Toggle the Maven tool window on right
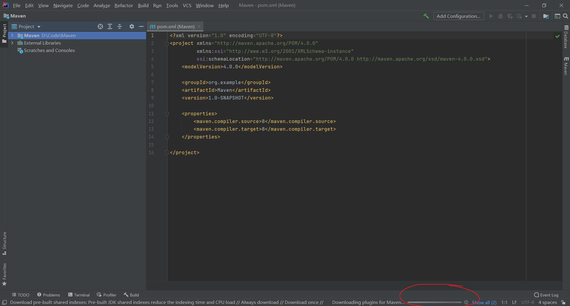This screenshot has height=306, width=570. (566, 66)
